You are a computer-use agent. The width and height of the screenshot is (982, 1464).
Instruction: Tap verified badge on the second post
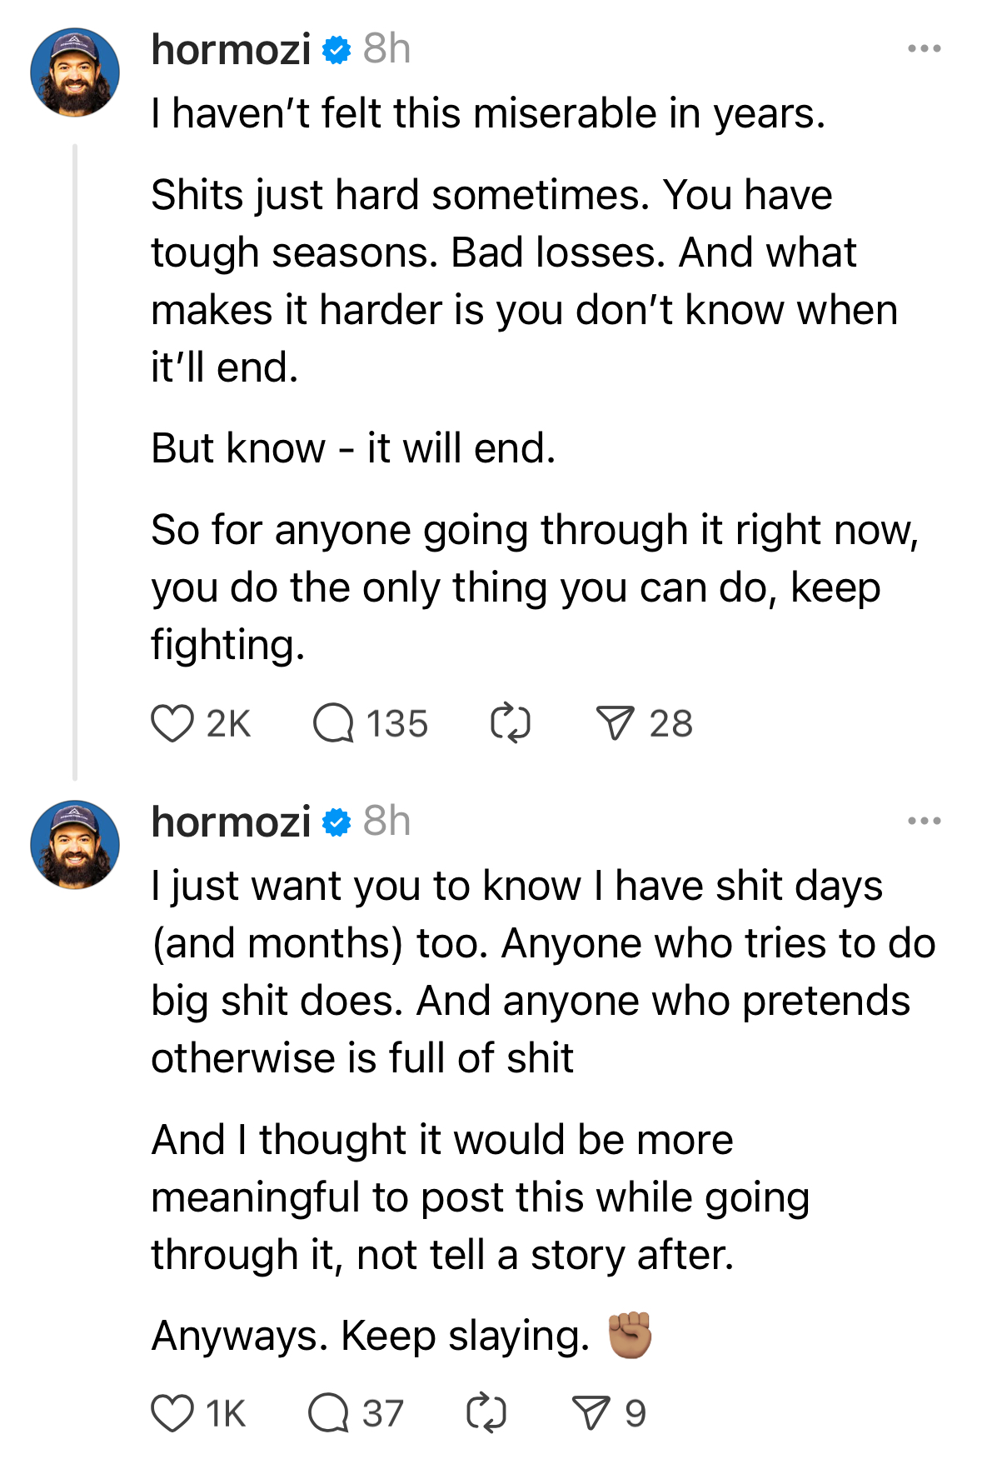pyautogui.click(x=336, y=822)
